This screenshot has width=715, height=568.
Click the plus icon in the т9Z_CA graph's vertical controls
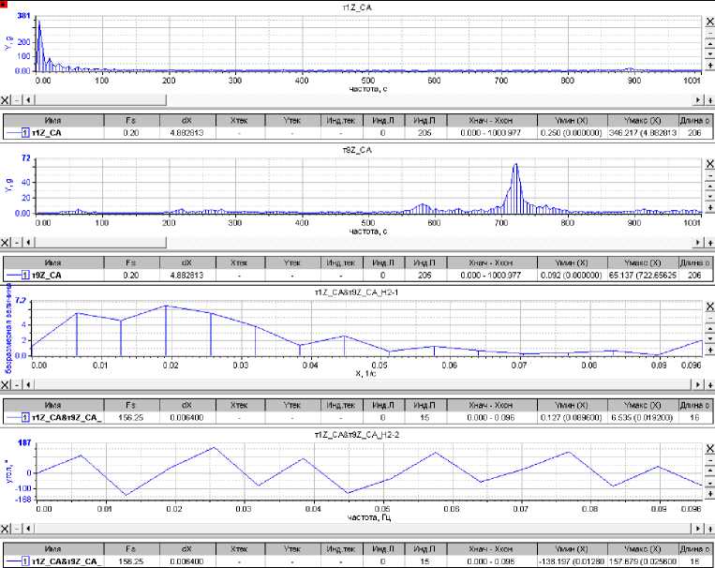click(x=710, y=207)
